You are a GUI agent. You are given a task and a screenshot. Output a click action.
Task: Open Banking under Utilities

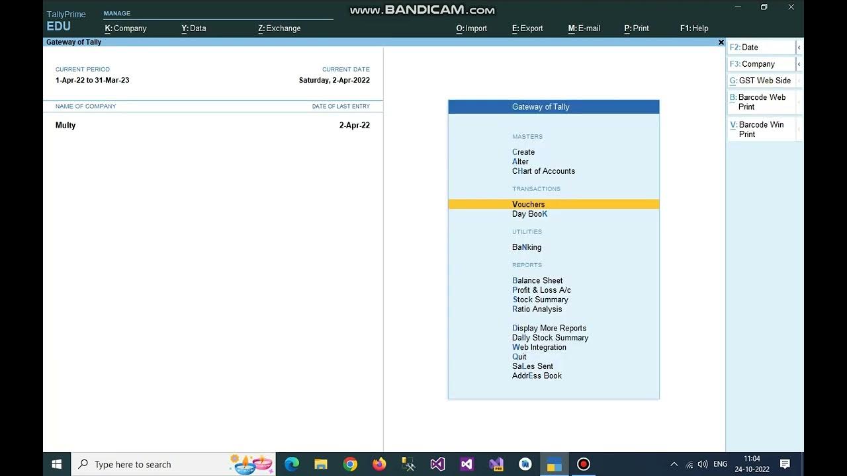pos(527,247)
